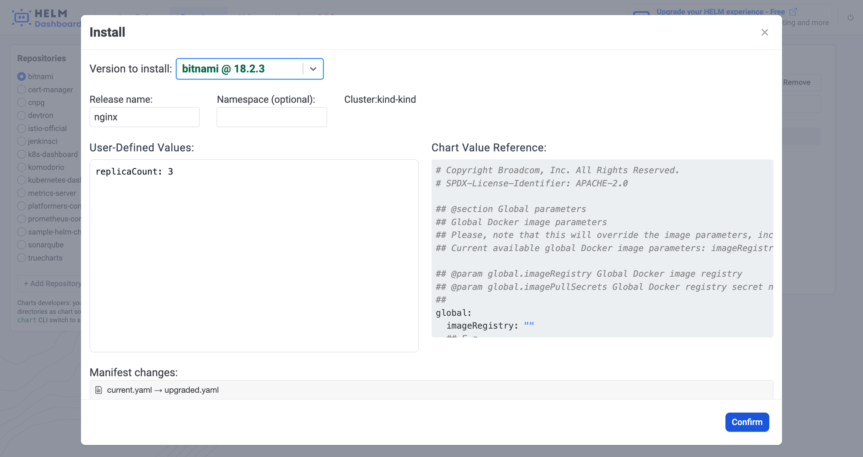Click the HELM Dashboard logo icon
This screenshot has height=457, width=863.
click(x=21, y=18)
